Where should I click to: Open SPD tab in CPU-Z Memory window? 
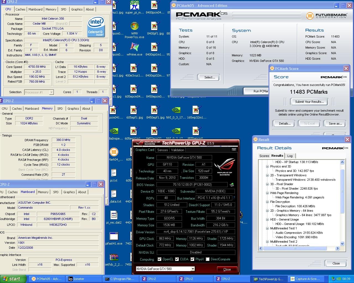pos(60,109)
